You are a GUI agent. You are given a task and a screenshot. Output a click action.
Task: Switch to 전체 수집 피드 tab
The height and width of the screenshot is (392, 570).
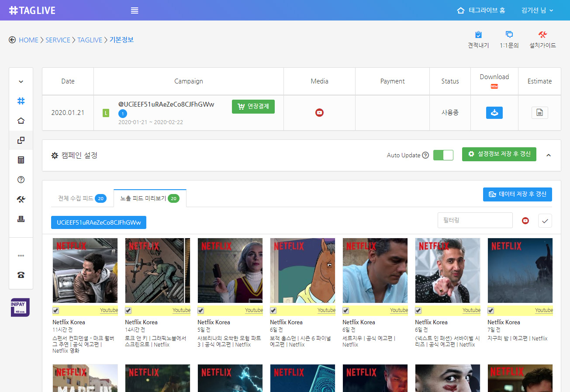coord(82,198)
